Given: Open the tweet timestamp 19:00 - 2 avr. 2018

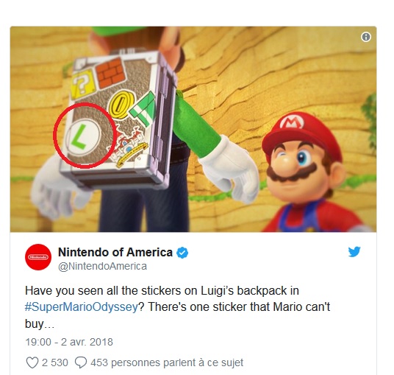Looking at the screenshot, I should coord(69,342).
